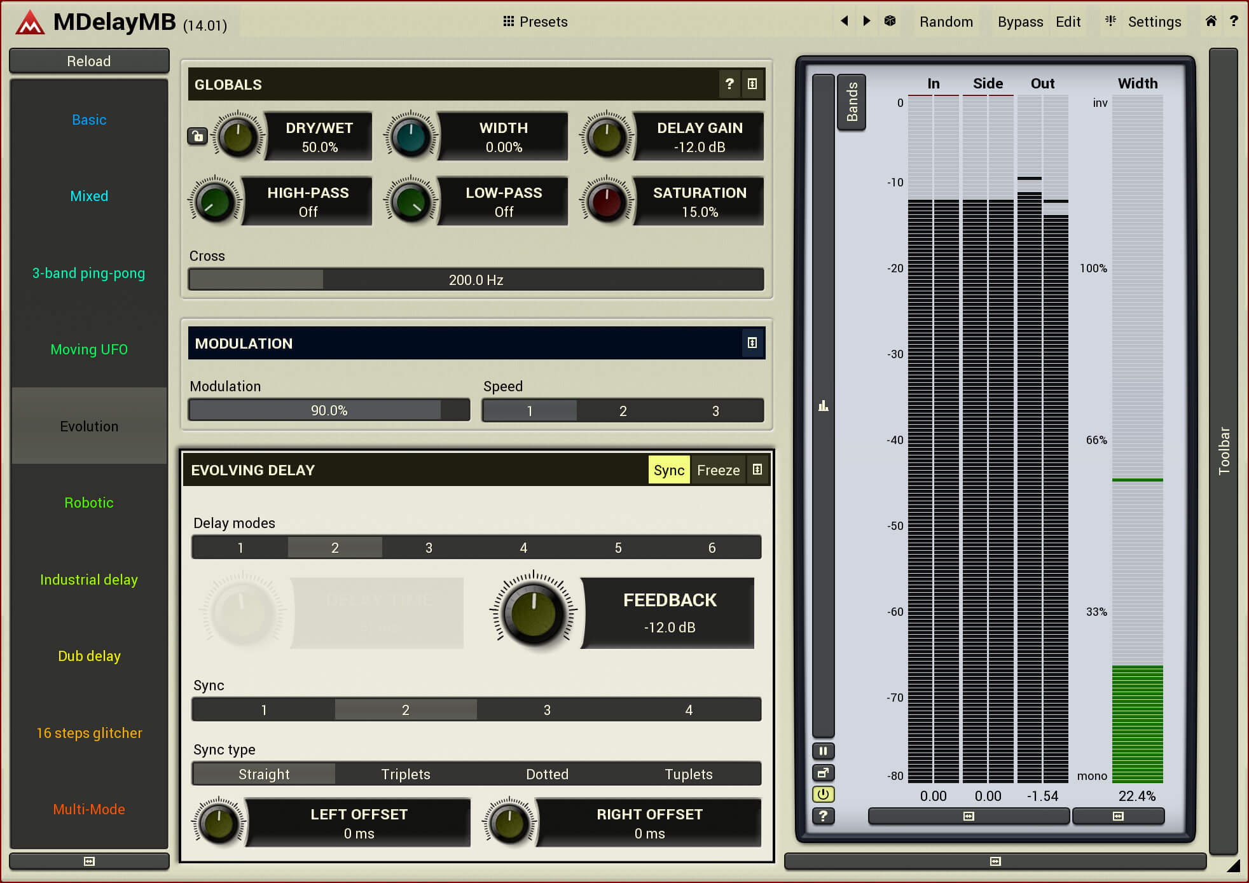Collapse the Globals panel using its header icon
1249x883 pixels.
click(x=752, y=84)
